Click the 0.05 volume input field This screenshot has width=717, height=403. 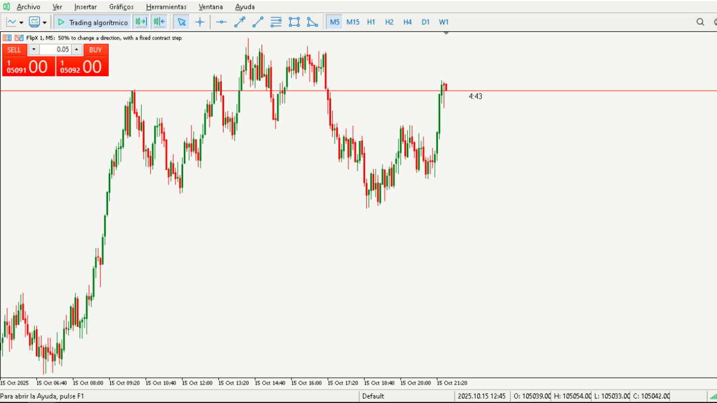(x=58, y=49)
